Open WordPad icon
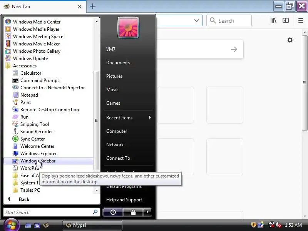Screen dimensions: 308x231 [15, 168]
